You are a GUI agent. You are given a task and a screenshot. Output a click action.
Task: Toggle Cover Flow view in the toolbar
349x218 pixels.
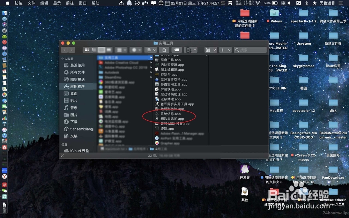click(109, 50)
